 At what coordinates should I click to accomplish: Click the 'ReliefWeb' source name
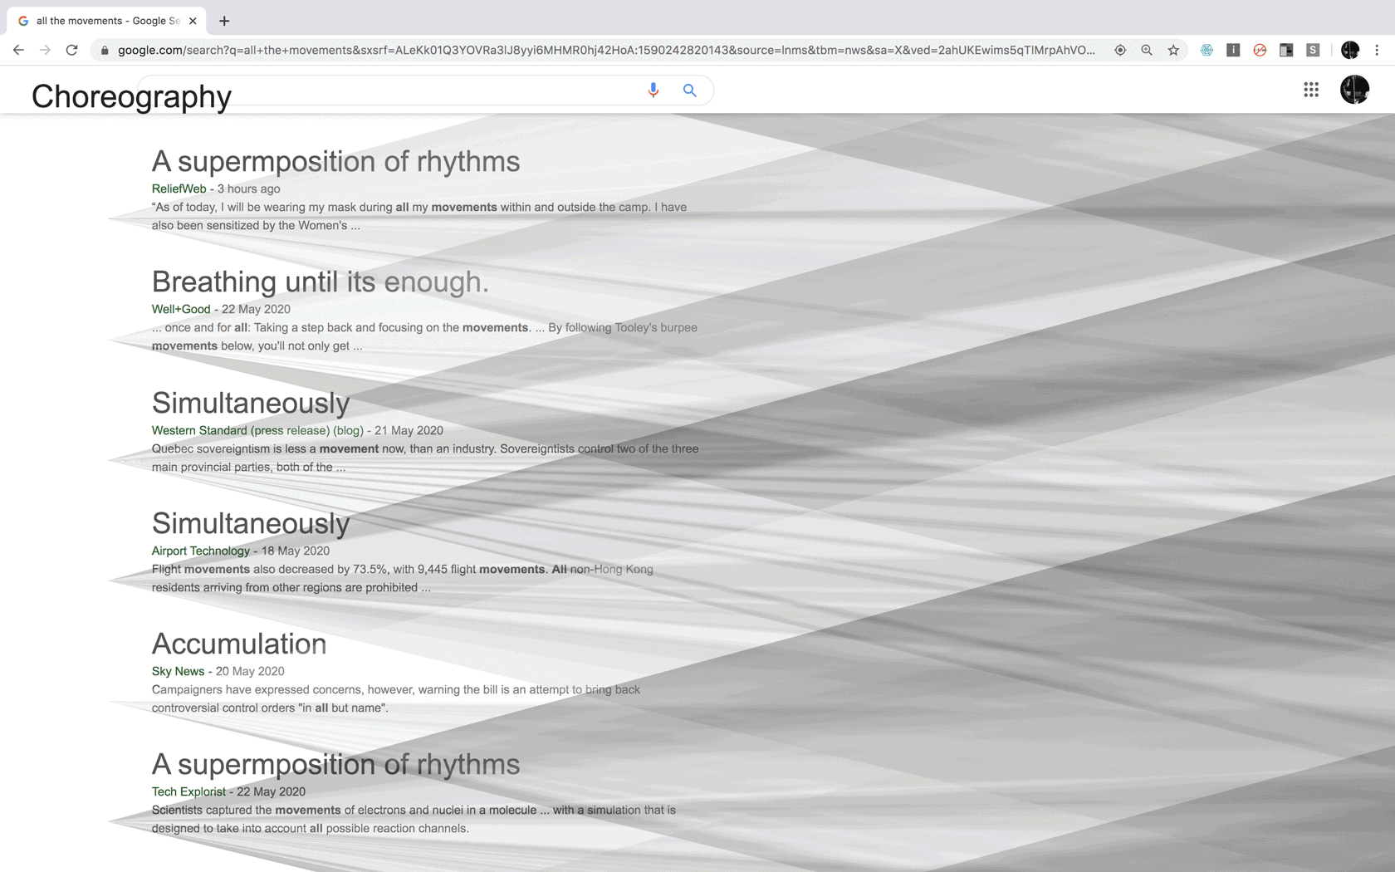coord(179,189)
